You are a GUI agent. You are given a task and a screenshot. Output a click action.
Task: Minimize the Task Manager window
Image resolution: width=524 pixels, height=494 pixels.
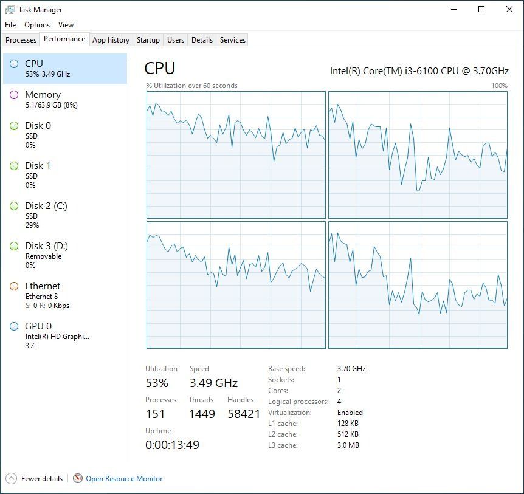click(454, 9)
